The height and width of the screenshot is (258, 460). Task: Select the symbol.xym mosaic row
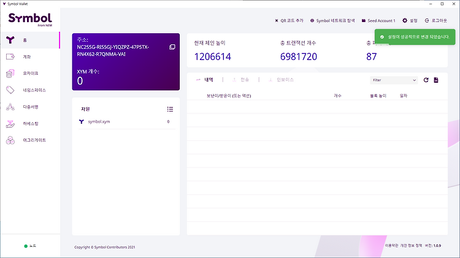point(126,122)
